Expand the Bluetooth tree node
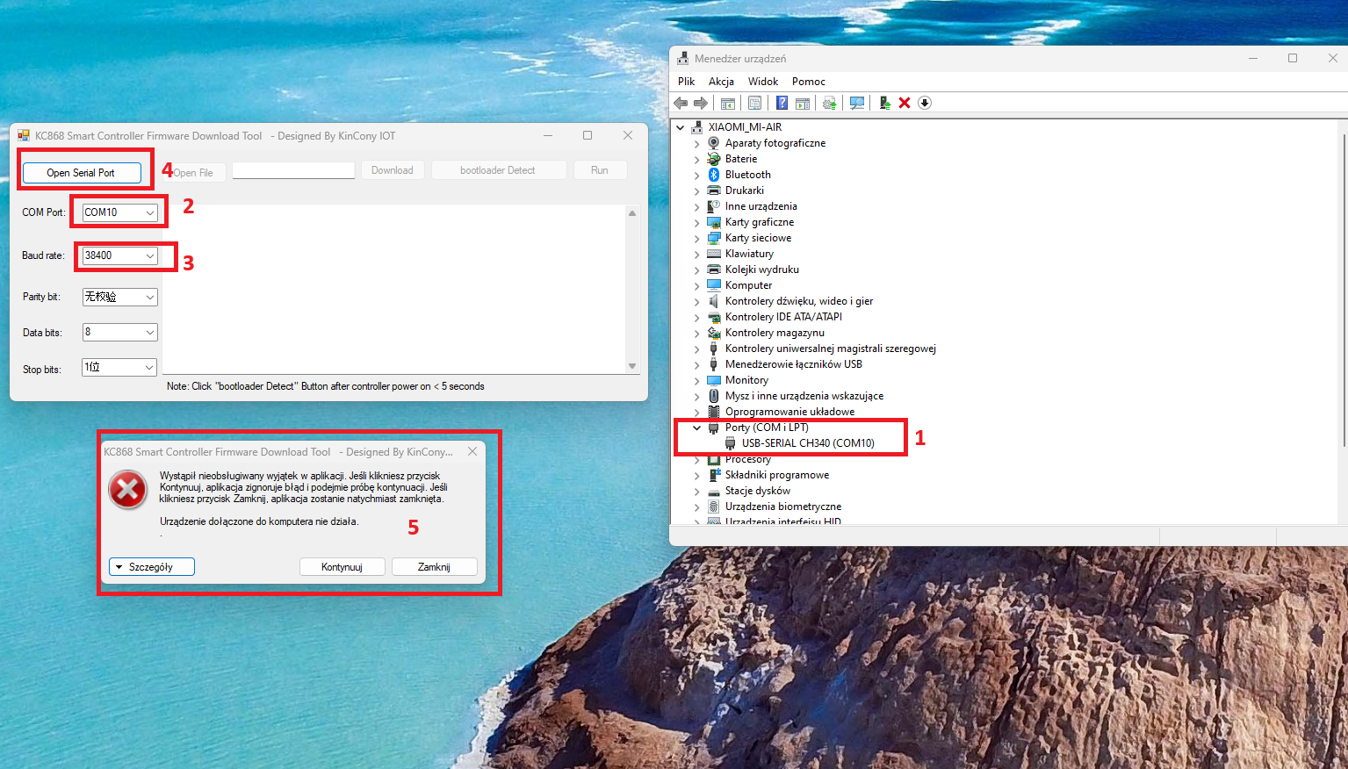The image size is (1348, 769). 697,175
